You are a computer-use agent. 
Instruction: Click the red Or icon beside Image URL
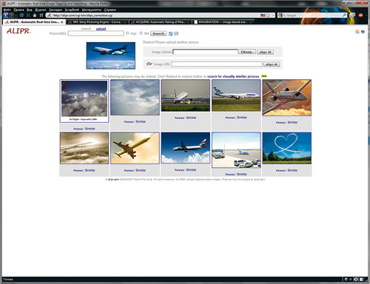coord(149,64)
